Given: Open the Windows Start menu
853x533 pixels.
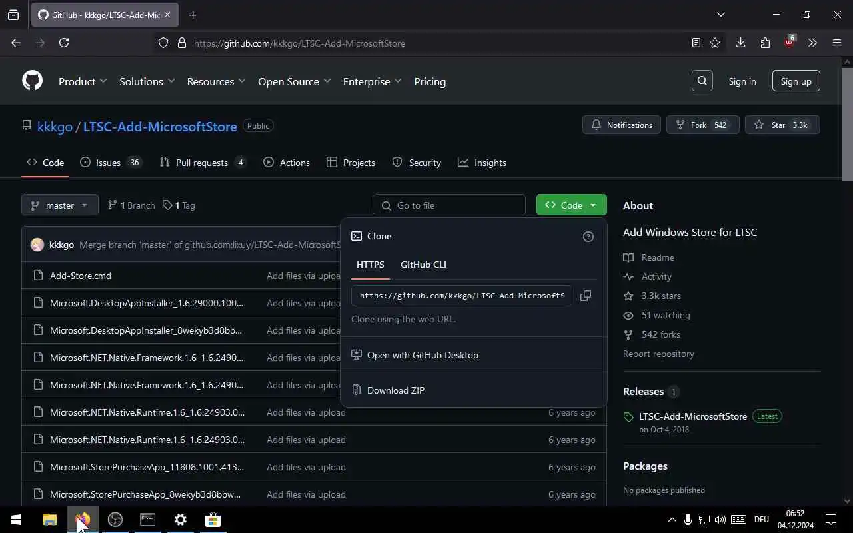Looking at the screenshot, I should coord(16,520).
